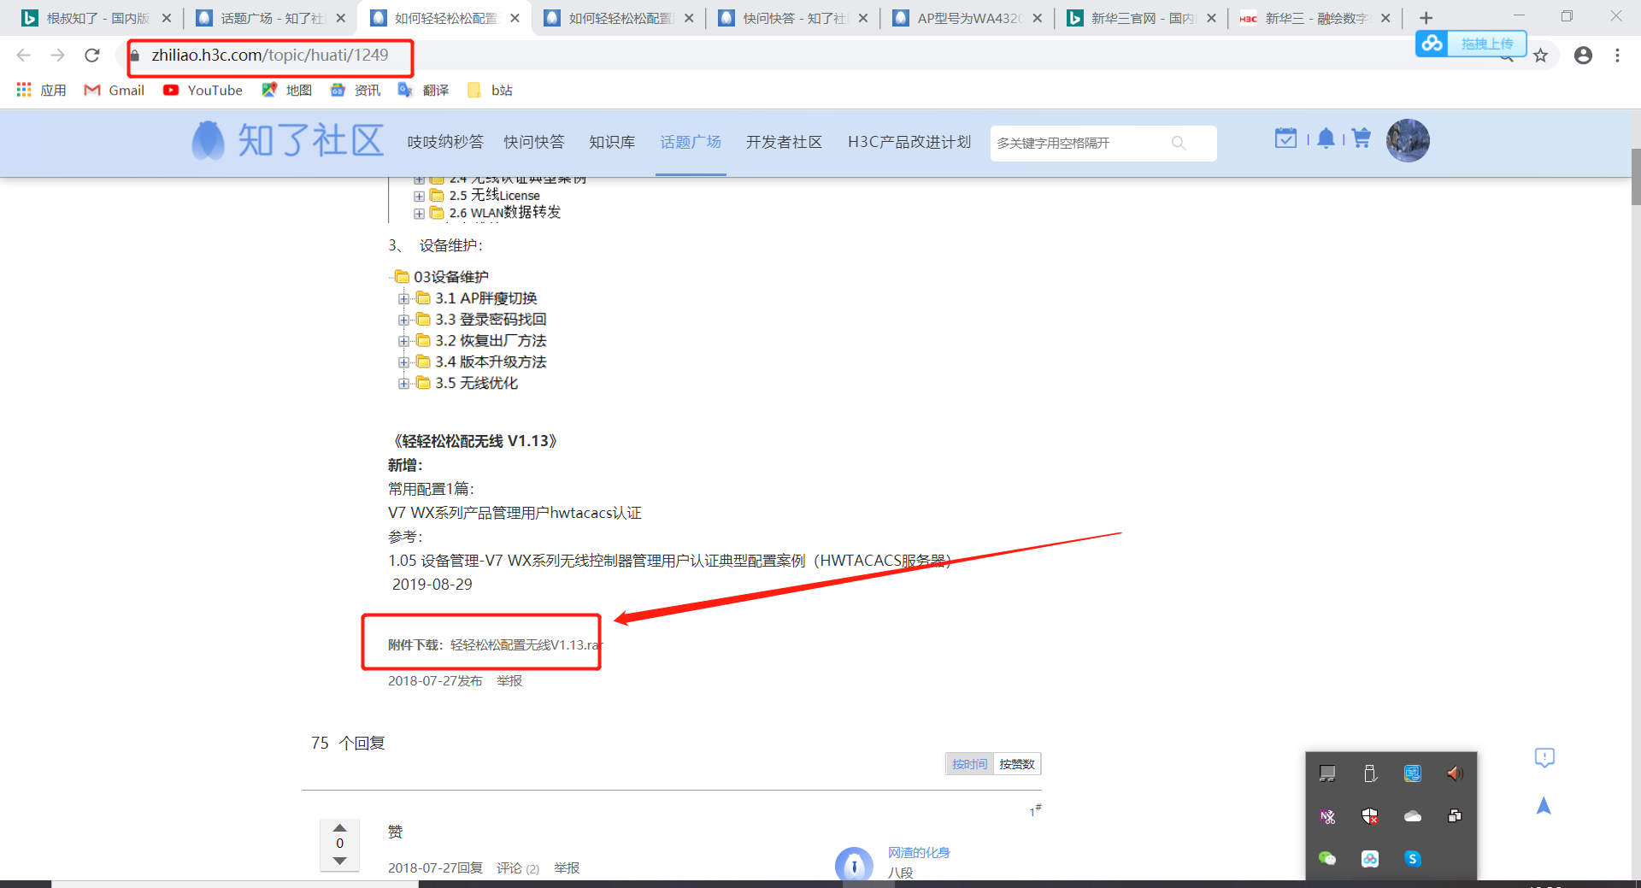The width and height of the screenshot is (1641, 888).
Task: Sort replies by 按时间
Action: tap(969, 764)
